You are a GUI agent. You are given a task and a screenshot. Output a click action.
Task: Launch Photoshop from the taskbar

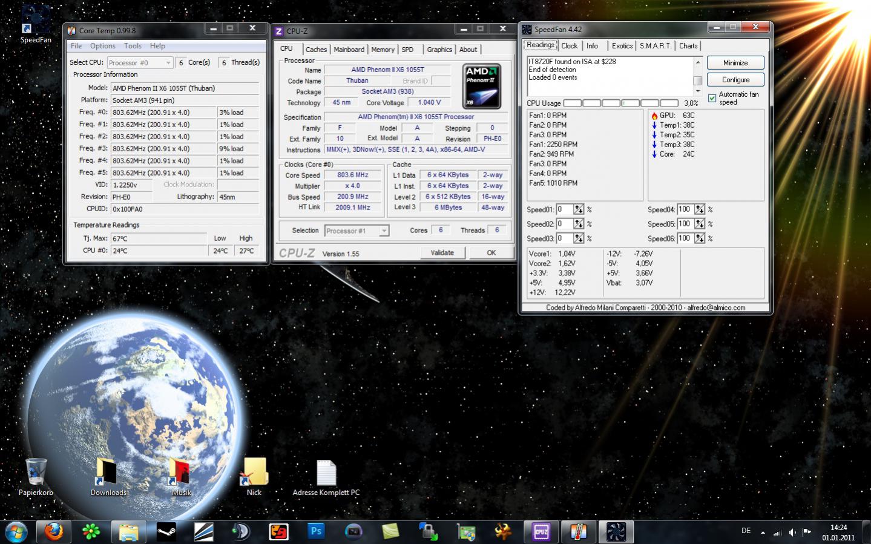coord(315,532)
